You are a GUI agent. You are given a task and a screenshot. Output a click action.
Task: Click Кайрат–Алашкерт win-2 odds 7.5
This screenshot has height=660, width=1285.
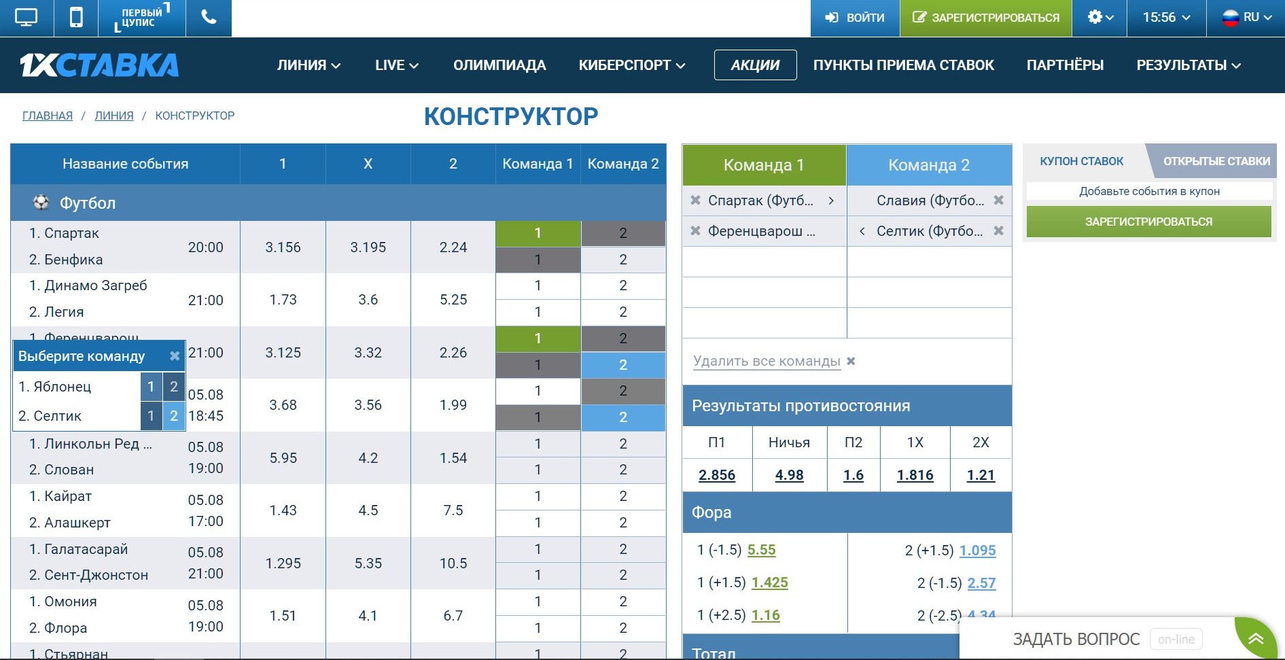click(453, 510)
